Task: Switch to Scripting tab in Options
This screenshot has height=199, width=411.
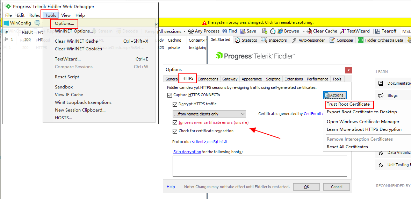Action: pos(273,79)
